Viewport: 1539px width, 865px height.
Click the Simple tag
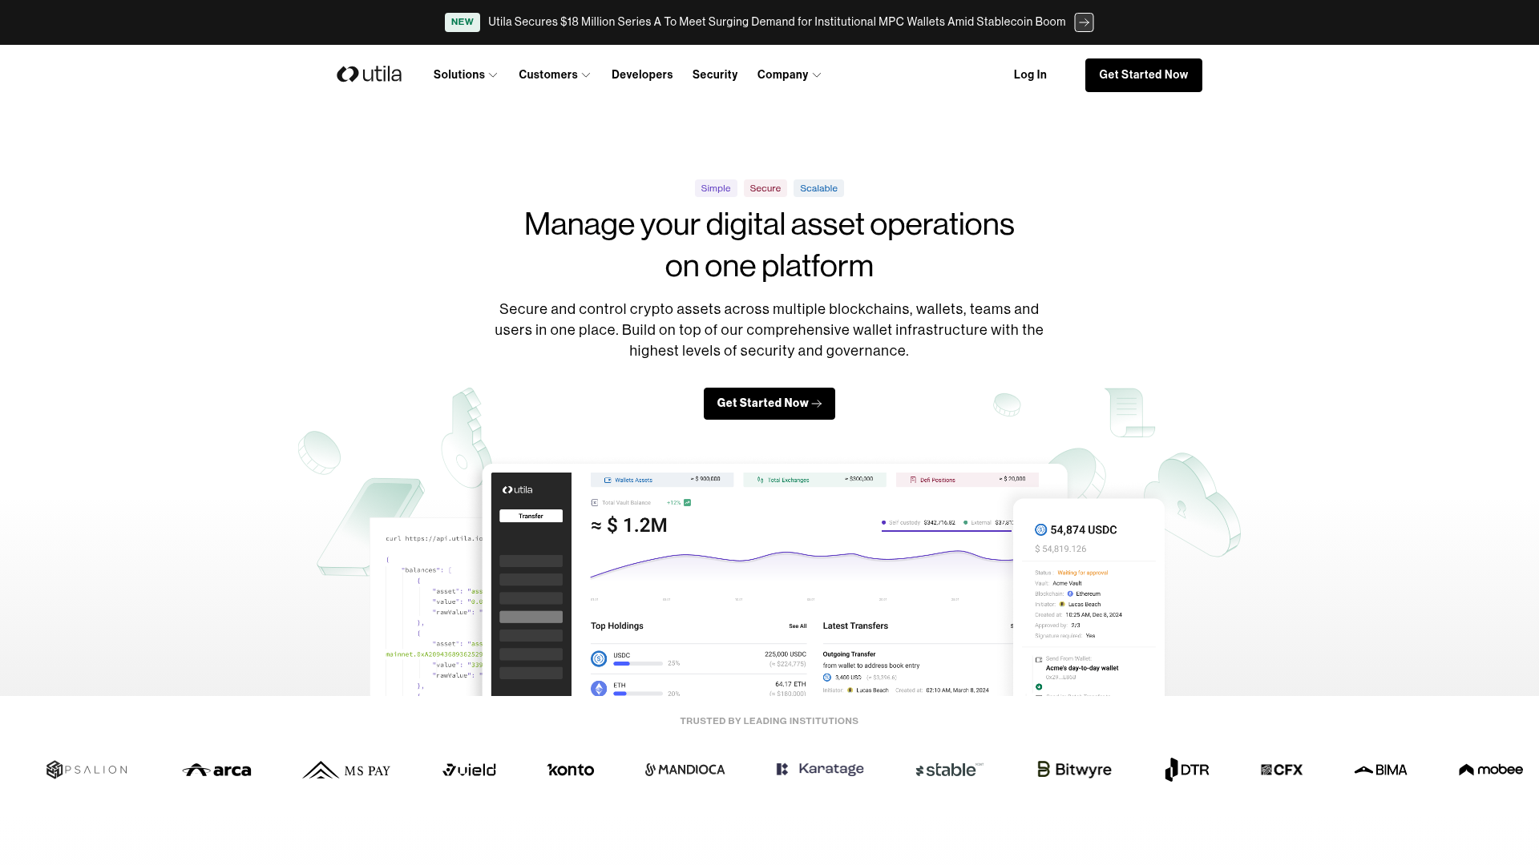coord(716,188)
